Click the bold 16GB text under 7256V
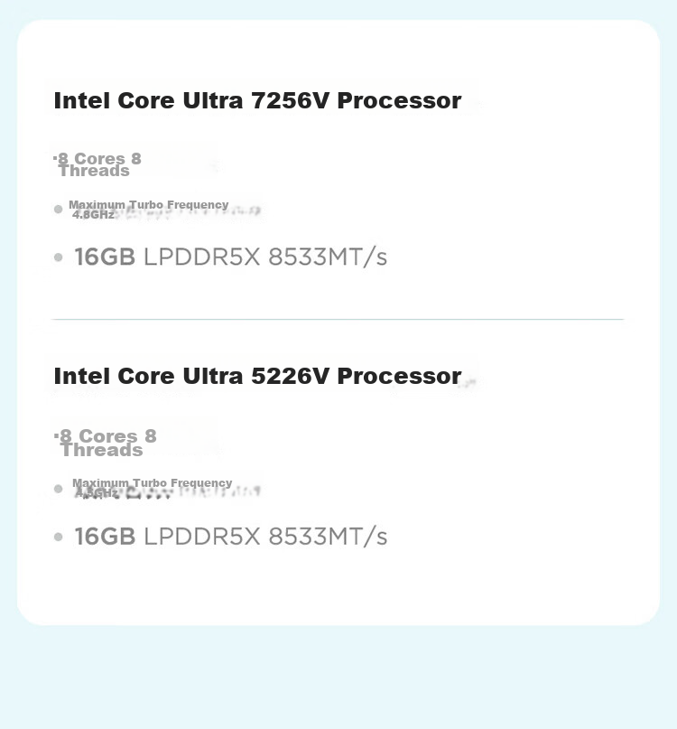Image resolution: width=677 pixels, height=729 pixels. 105,257
